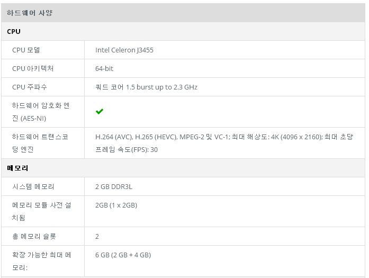Viewport: 369px width, 278px height.
Task: Click the CPU 모델 label cell
Action: tap(43, 50)
